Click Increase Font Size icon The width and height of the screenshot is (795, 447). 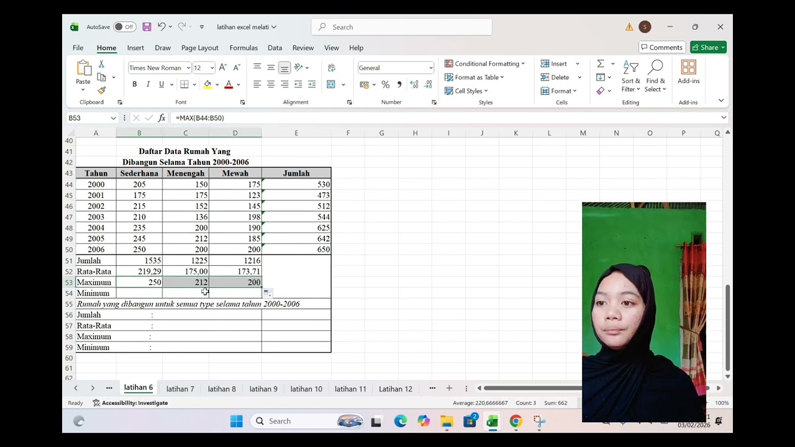coord(223,68)
